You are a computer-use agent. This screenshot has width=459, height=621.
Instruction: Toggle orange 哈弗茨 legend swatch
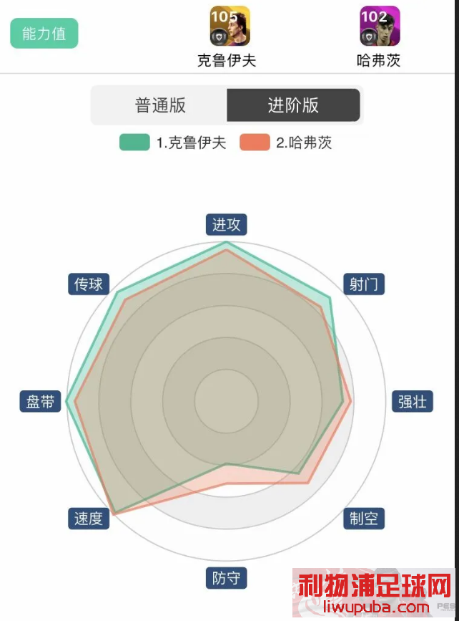coord(255,143)
